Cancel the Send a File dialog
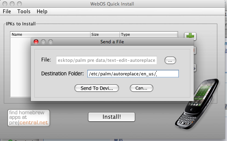The image size is (227, 141). 141,88
